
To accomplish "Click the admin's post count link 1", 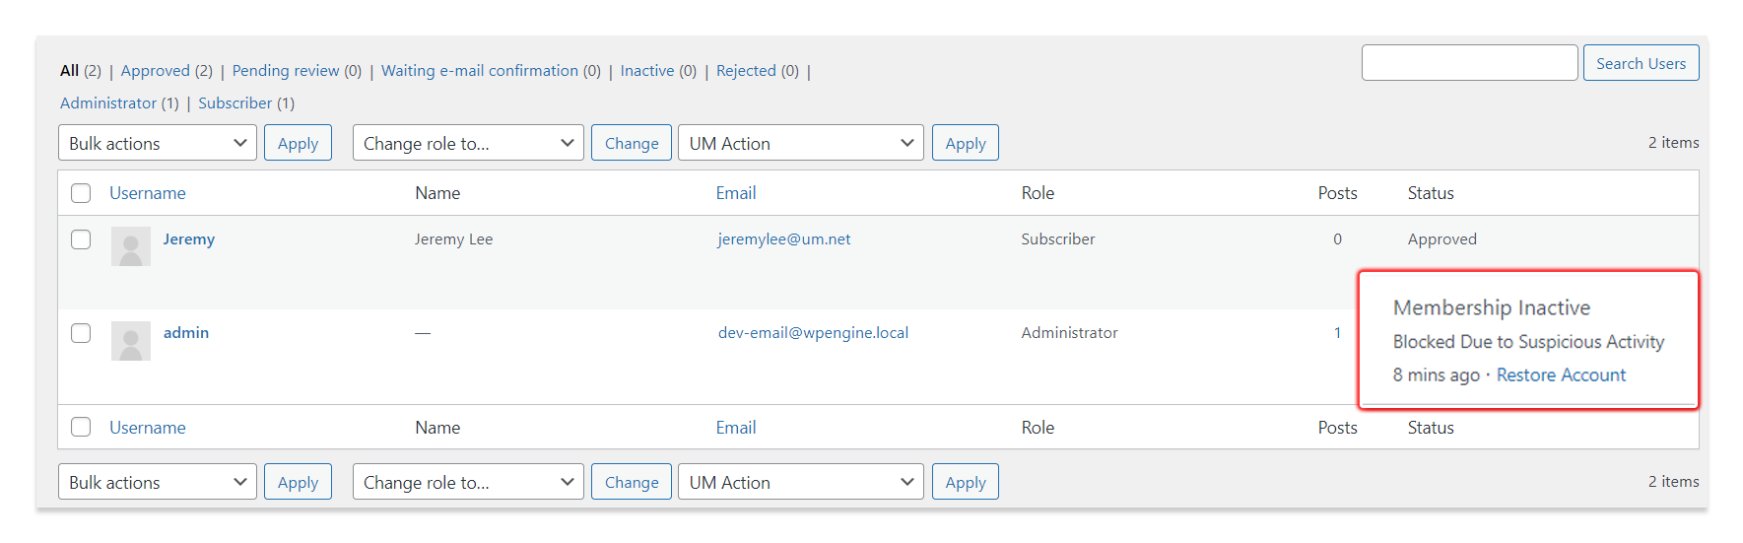I will coord(1337,333).
